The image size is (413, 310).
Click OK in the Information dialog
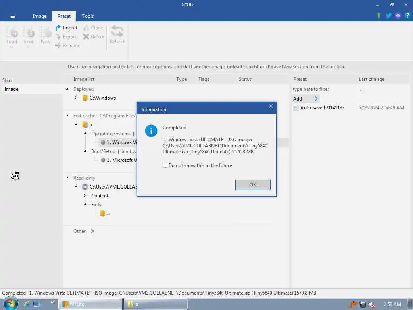252,184
